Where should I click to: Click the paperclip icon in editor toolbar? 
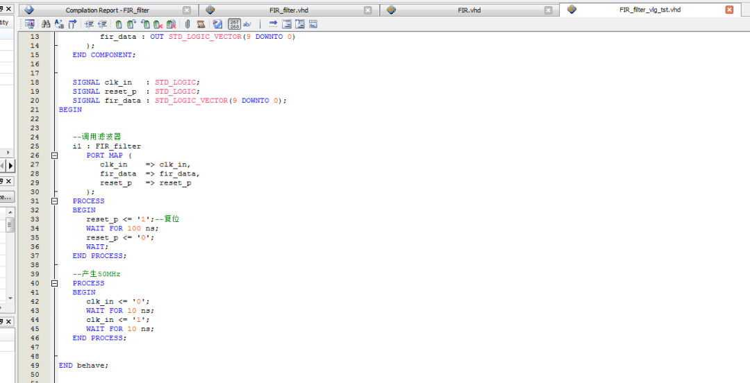point(187,24)
